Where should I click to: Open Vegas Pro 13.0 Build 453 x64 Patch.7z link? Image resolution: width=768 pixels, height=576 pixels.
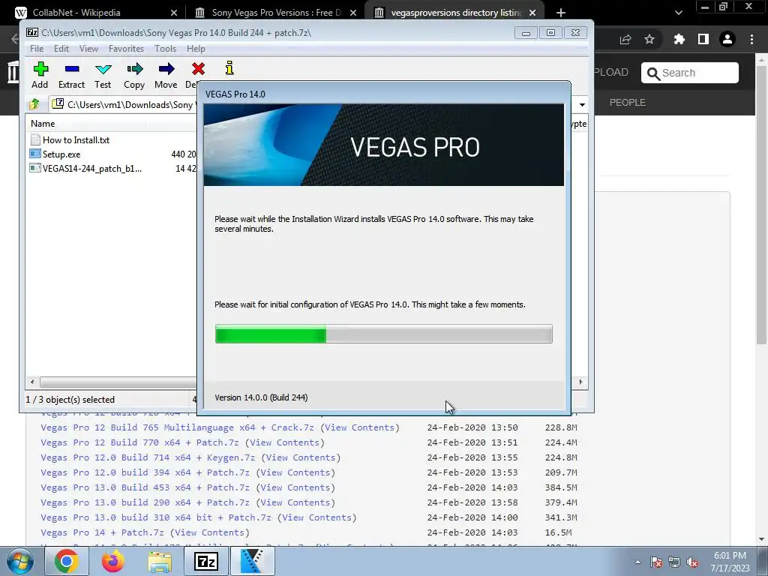[x=145, y=487]
